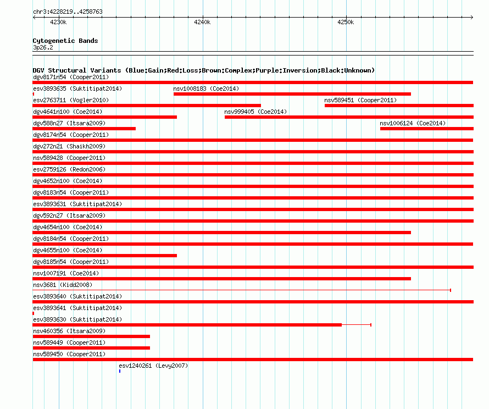
Task: Open nsv589450 (Cooper2011) label
Action: pos(69,354)
